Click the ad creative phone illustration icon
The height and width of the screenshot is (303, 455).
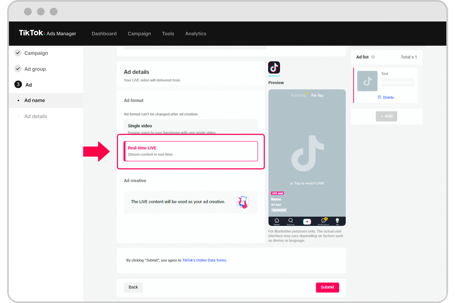tap(242, 201)
